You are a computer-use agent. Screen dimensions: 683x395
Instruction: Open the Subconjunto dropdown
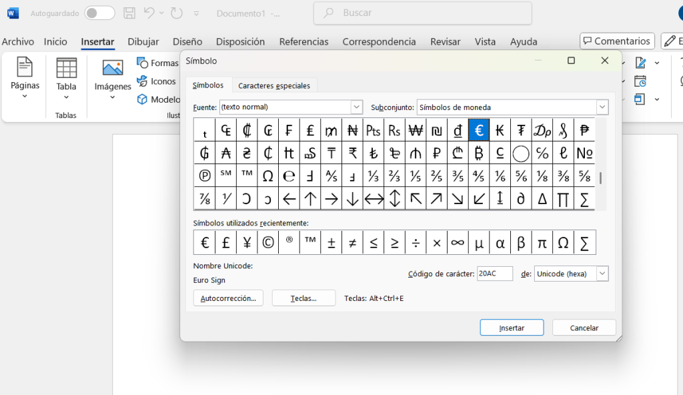[602, 107]
